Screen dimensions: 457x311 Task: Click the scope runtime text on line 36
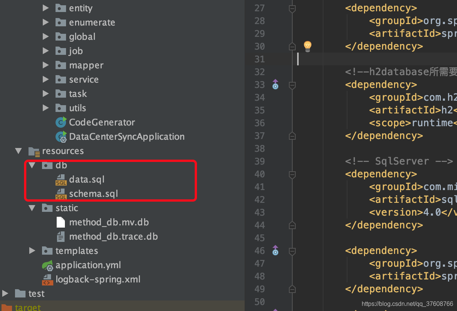413,123
